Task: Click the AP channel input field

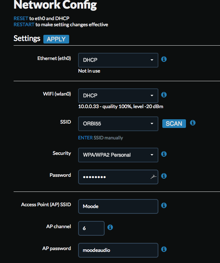Action: pos(91,228)
